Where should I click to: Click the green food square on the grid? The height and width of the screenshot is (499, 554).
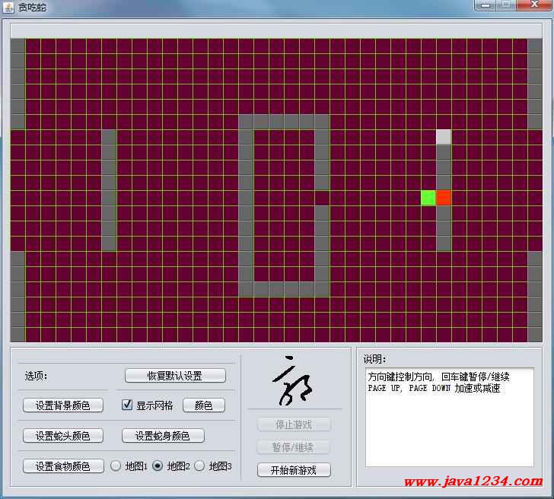click(x=428, y=198)
